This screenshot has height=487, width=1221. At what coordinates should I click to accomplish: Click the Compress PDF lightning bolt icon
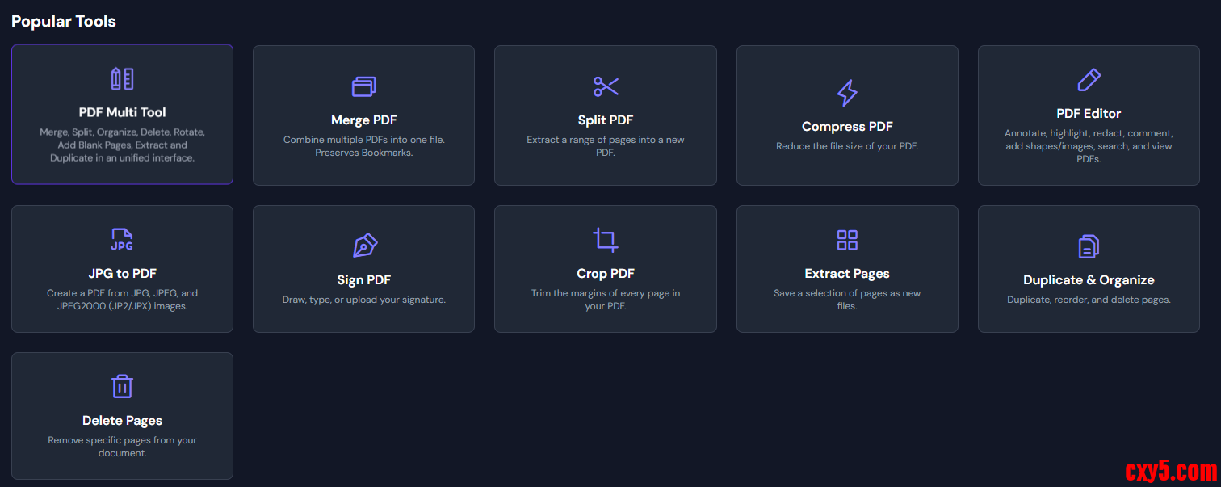(x=847, y=93)
